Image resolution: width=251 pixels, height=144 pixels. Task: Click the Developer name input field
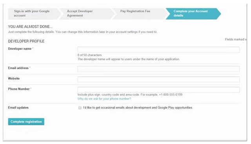coord(158,50)
